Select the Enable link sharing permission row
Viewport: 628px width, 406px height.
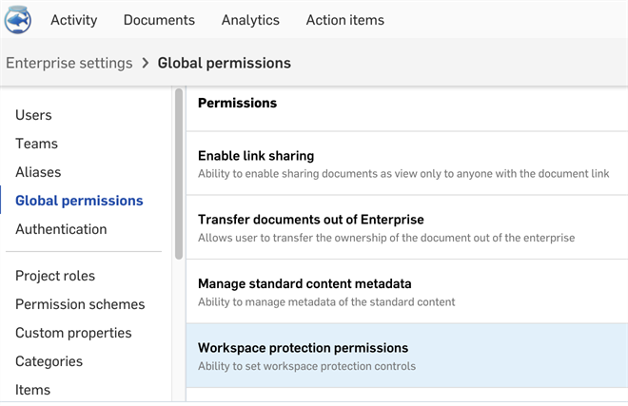point(407,164)
